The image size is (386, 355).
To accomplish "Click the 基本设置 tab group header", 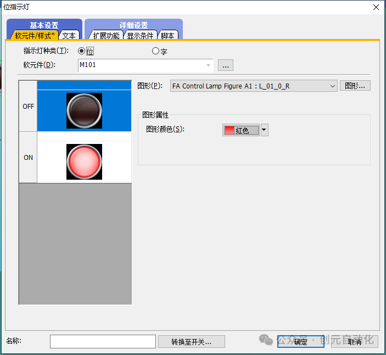I will click(x=44, y=25).
